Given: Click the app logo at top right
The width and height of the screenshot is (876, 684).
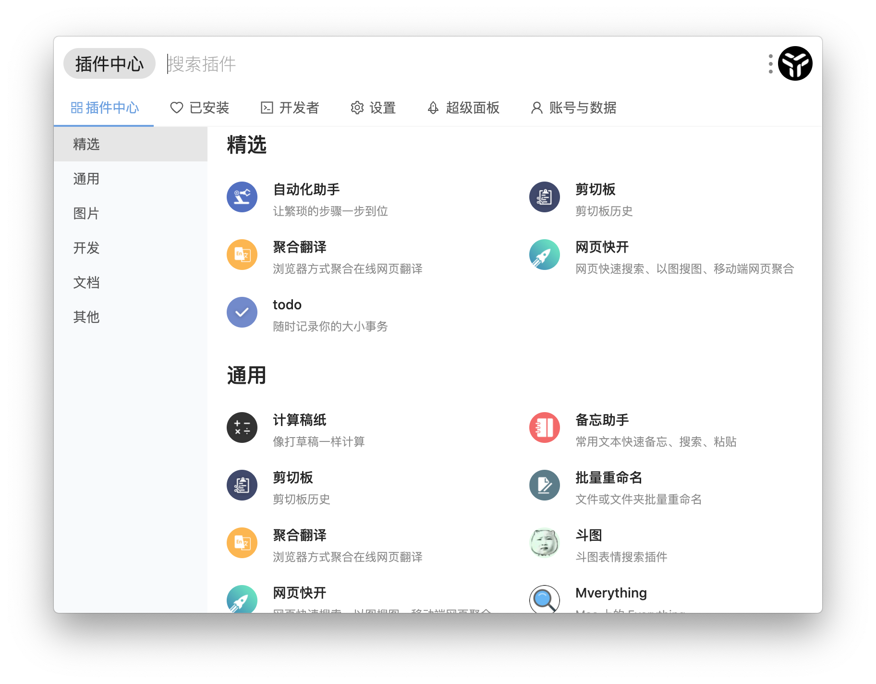Looking at the screenshot, I should tap(796, 62).
